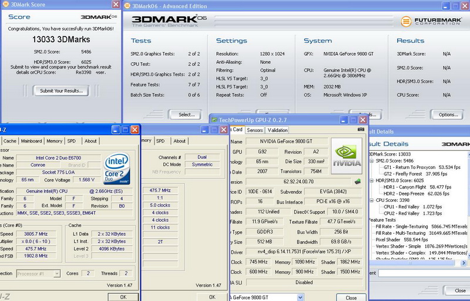Image resolution: width=470 pixels, height=301 pixels.
Task: Select Vertex Shader - Simple row
Action: [421, 246]
